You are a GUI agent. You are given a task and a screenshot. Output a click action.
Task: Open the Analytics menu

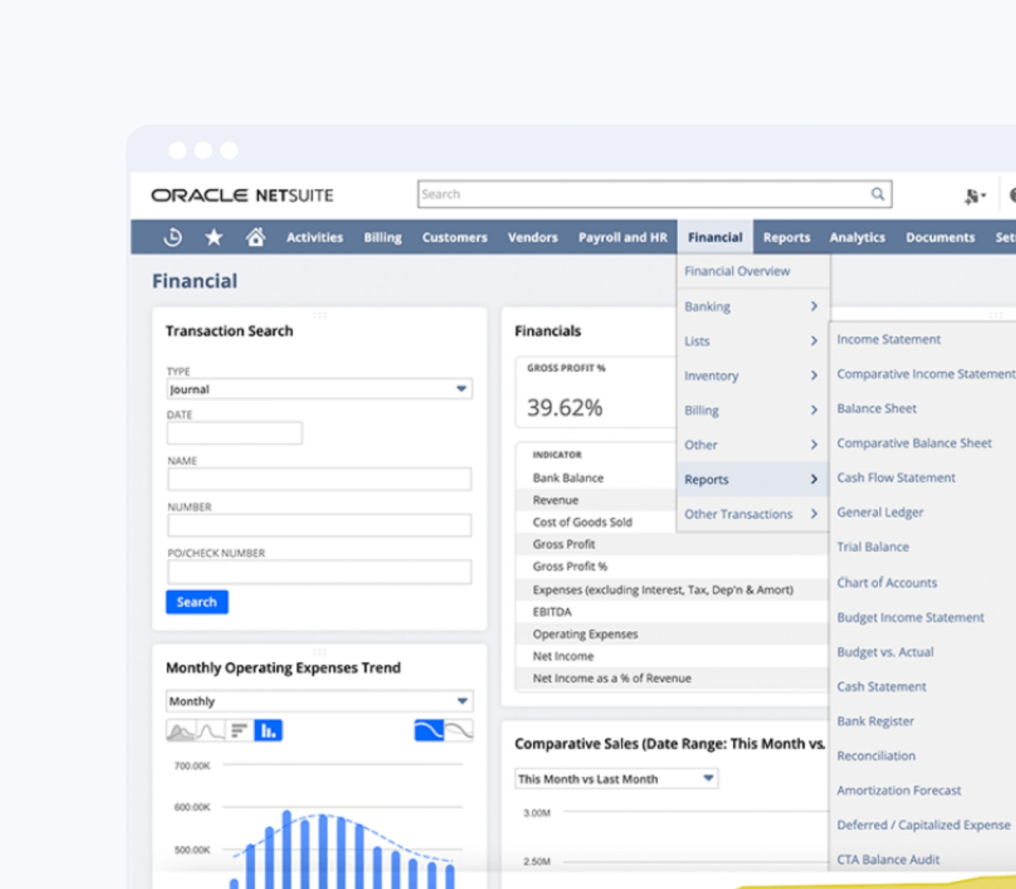pos(857,237)
